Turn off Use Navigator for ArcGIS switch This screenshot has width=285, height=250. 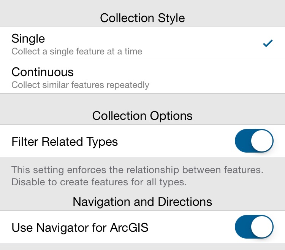[x=254, y=227]
